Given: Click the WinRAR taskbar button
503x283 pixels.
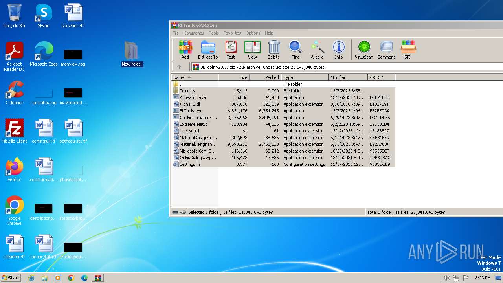Looking at the screenshot, I should coord(97,278).
